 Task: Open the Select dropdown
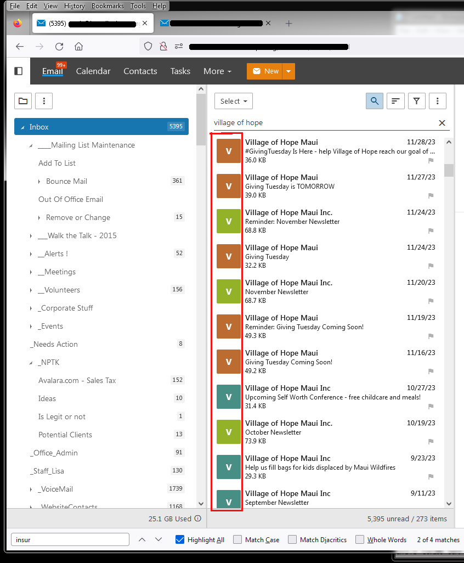tap(233, 101)
